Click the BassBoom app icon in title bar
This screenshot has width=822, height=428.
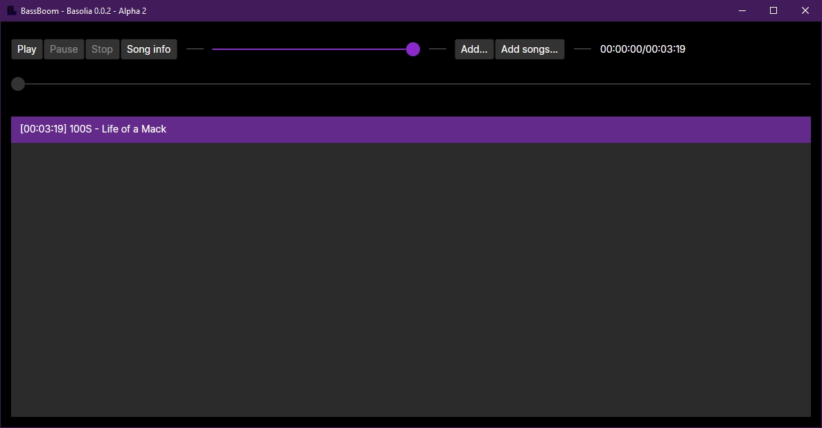pos(12,10)
